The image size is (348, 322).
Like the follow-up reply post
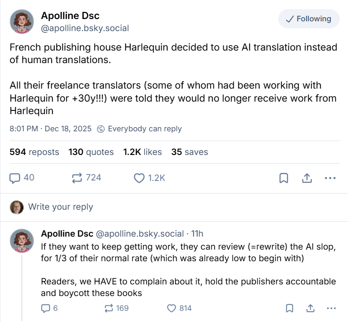[172, 308]
